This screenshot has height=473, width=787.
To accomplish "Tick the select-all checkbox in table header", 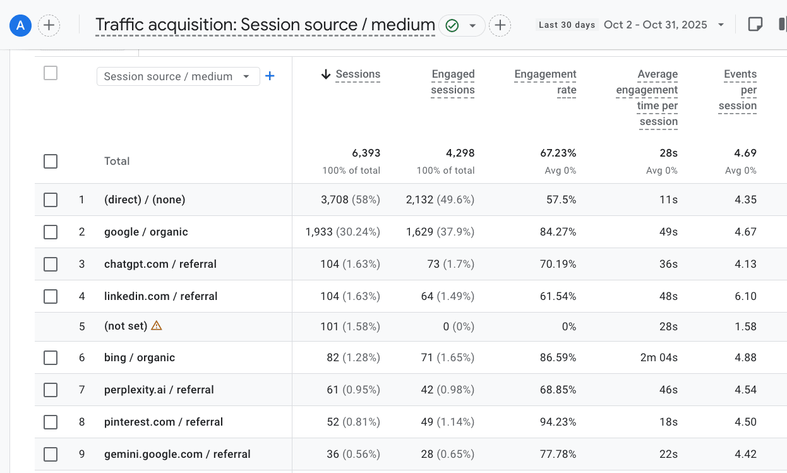I will pos(51,73).
